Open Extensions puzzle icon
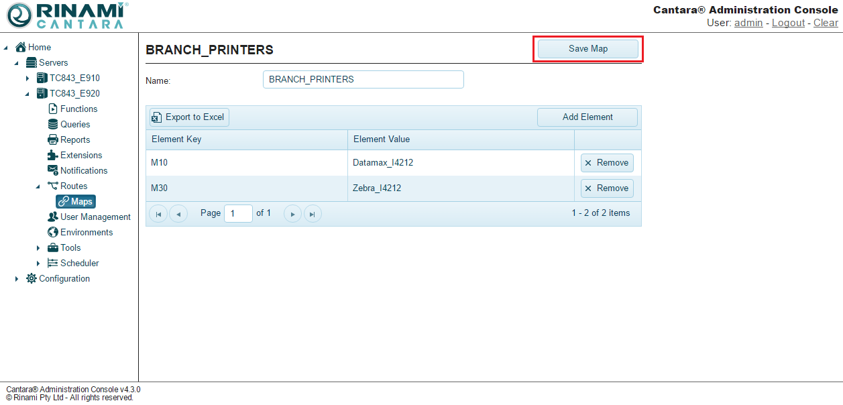 pyautogui.click(x=53, y=155)
